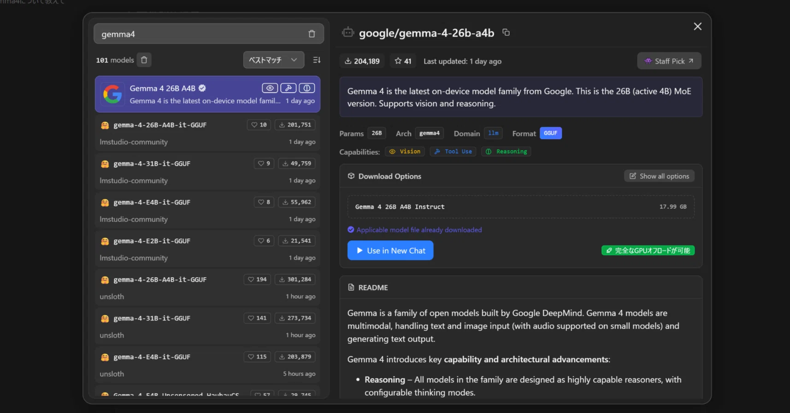Open lmstudio-community gemma-4-E2B-it-GGUF result
790x413 pixels.
[207, 249]
